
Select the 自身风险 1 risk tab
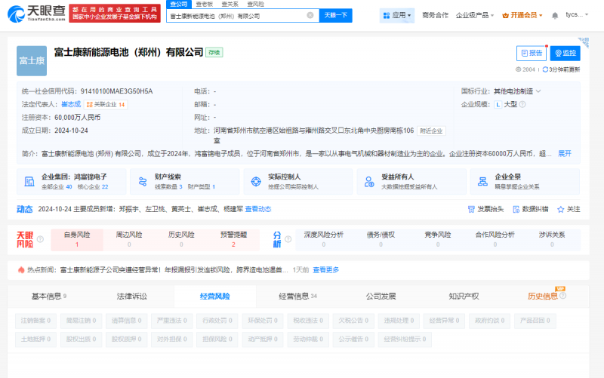77,239
